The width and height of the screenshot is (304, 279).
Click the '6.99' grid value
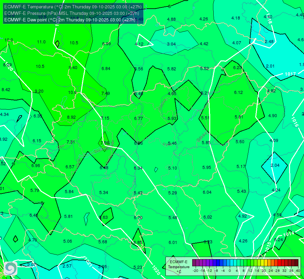(x=107, y=44)
